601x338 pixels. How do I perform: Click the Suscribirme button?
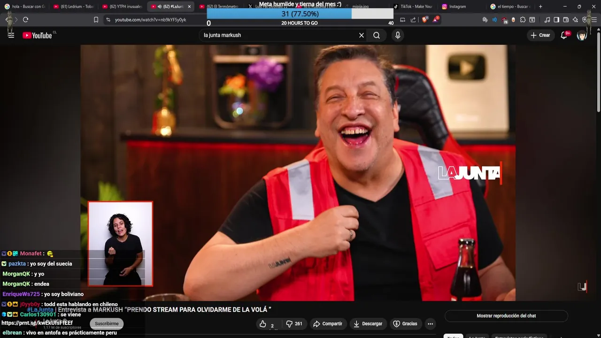point(107,323)
